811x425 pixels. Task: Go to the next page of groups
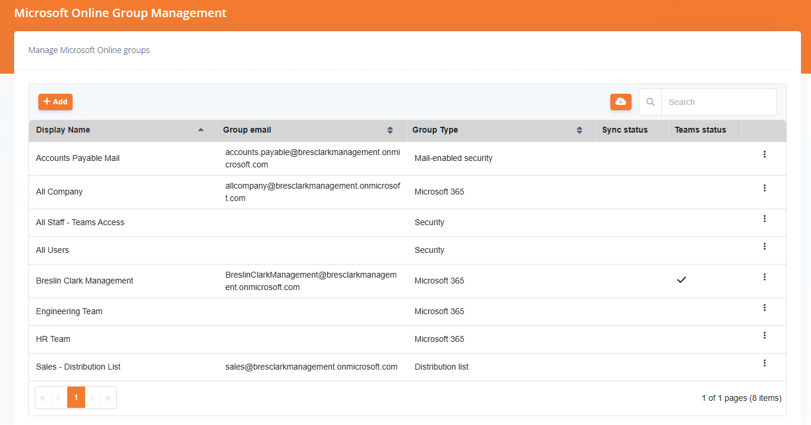pos(92,397)
